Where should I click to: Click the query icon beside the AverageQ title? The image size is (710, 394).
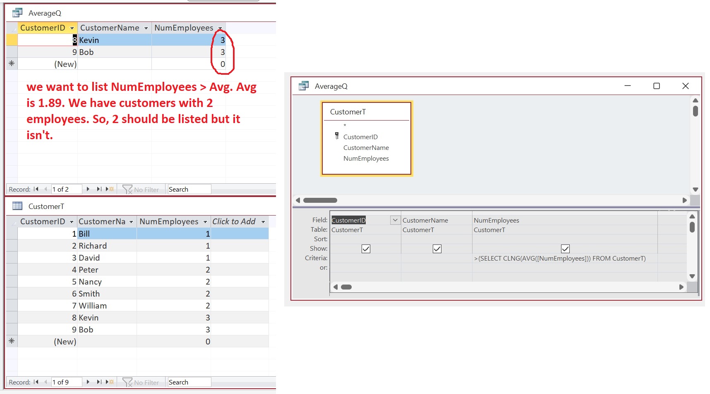click(17, 12)
